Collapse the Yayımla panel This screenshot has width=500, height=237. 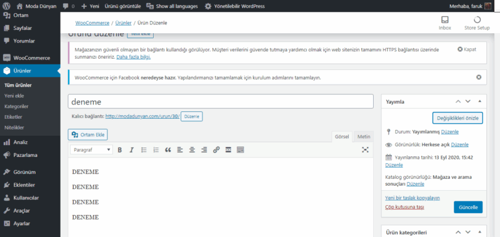point(480,101)
